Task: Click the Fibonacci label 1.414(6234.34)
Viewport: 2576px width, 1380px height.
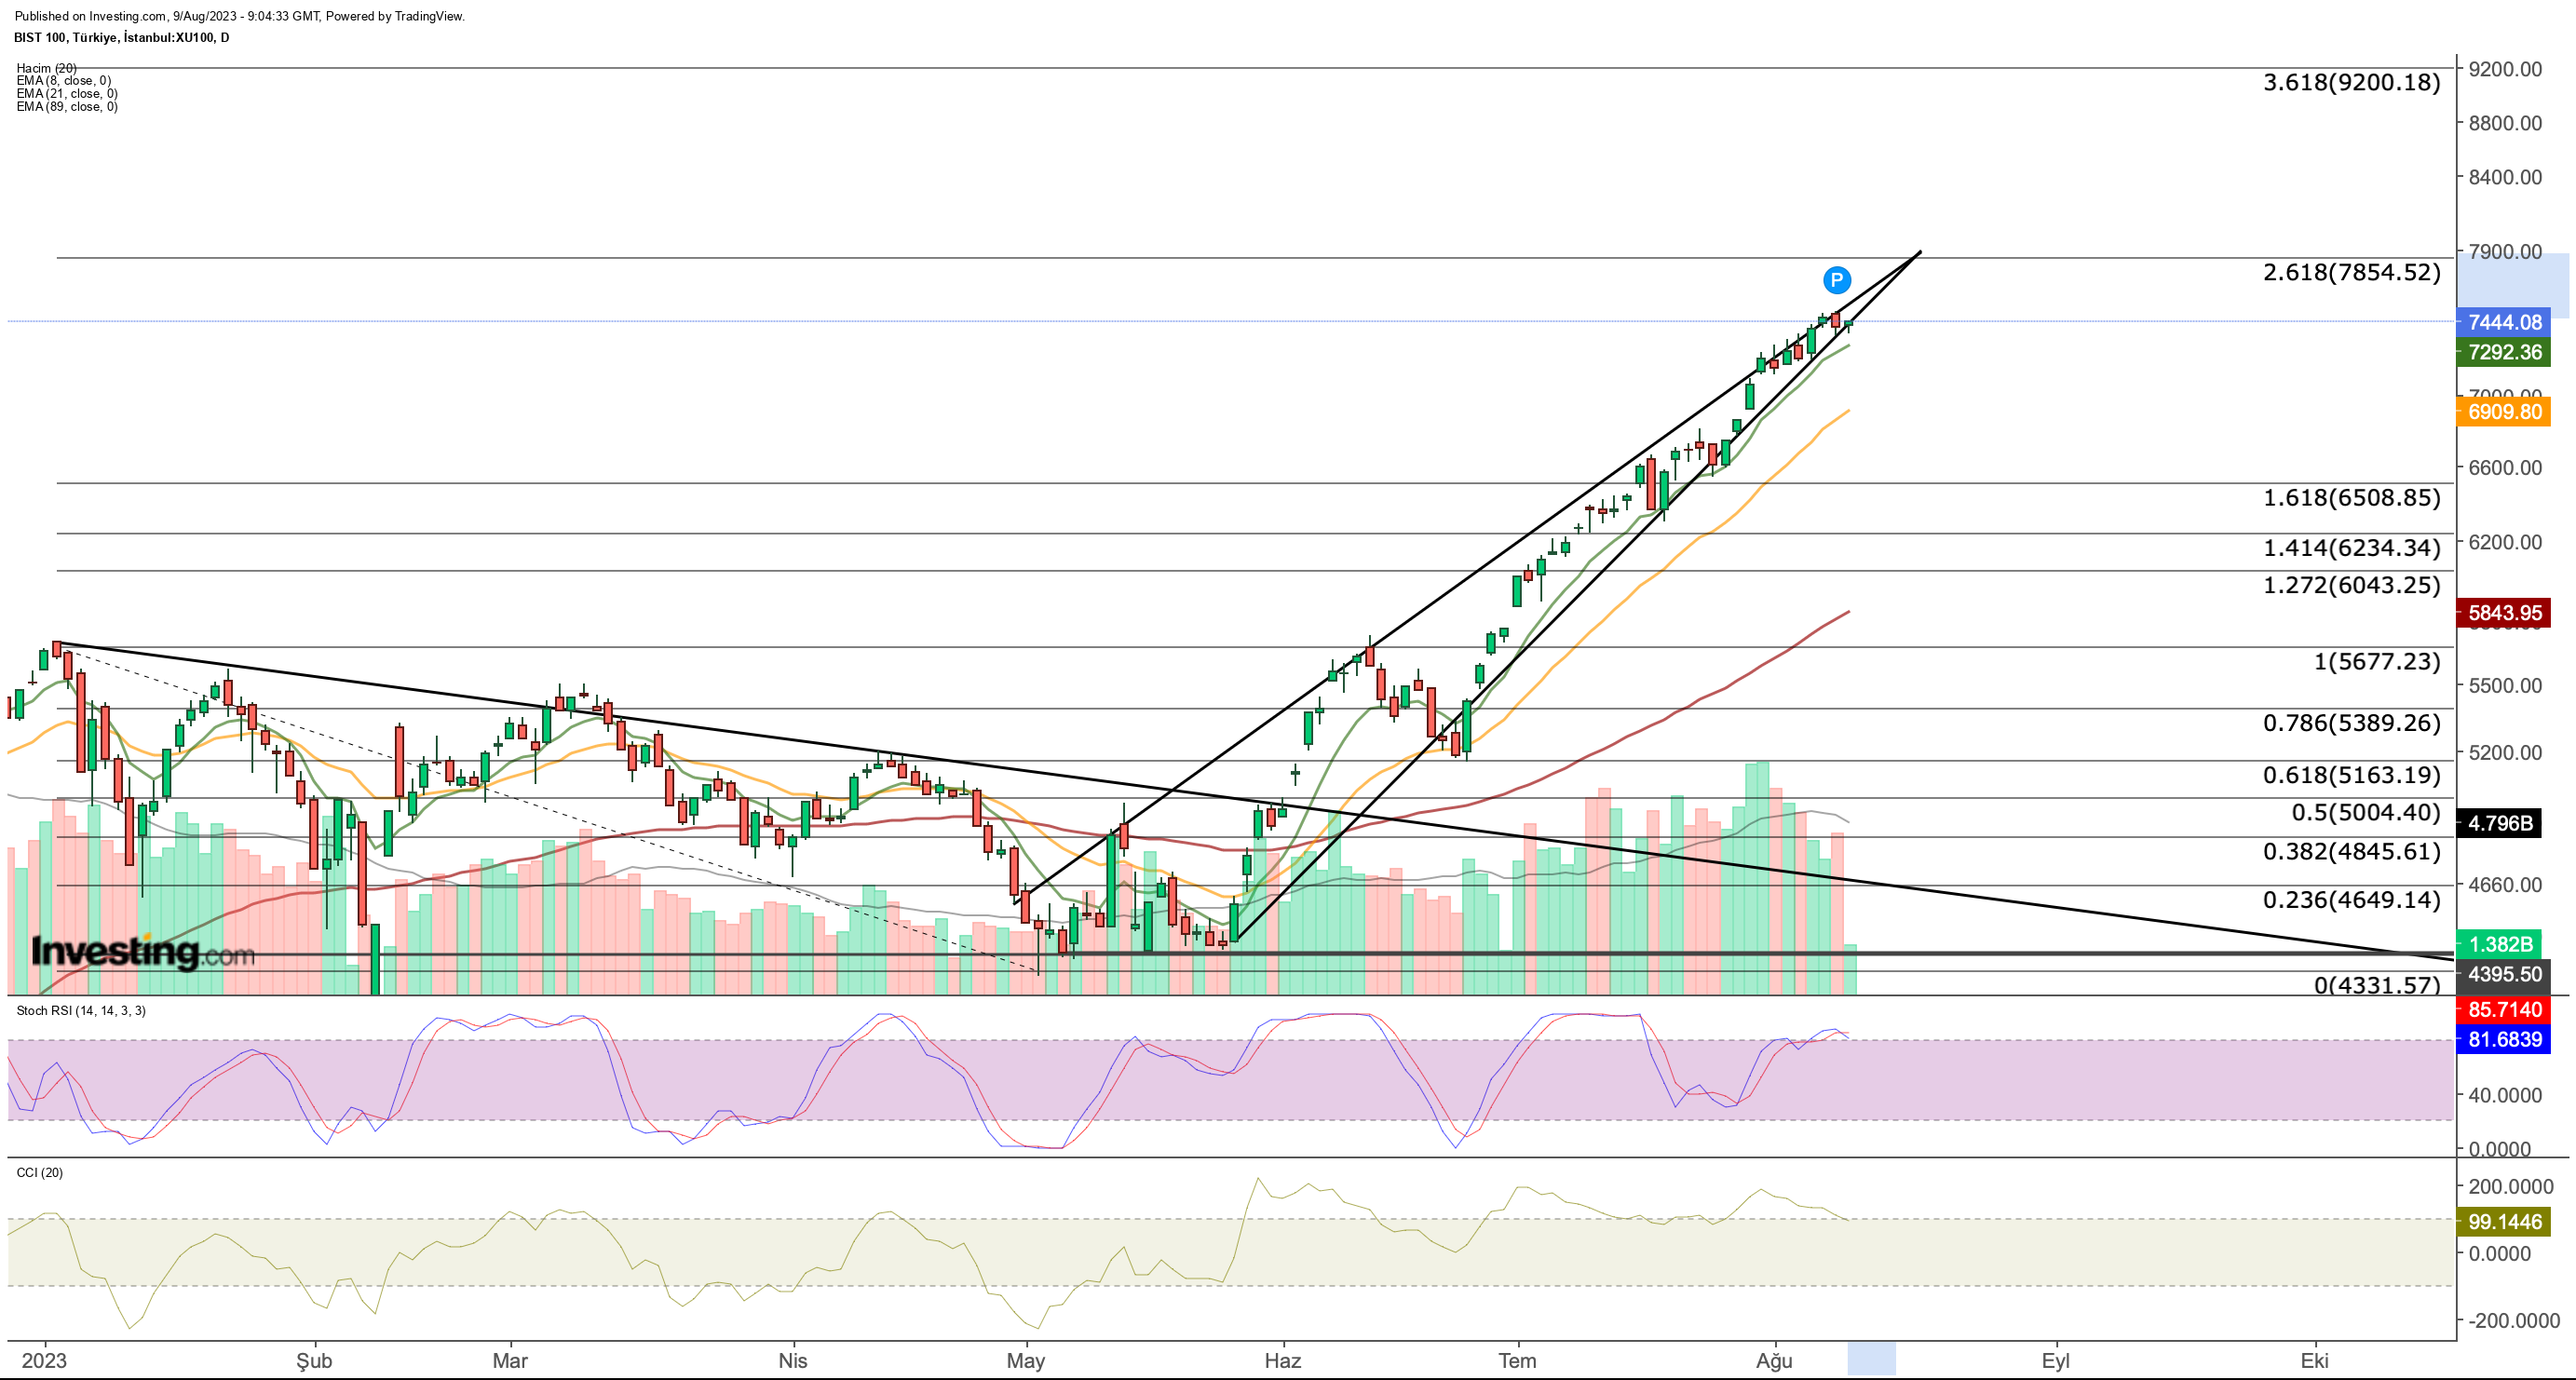Action: point(2352,548)
